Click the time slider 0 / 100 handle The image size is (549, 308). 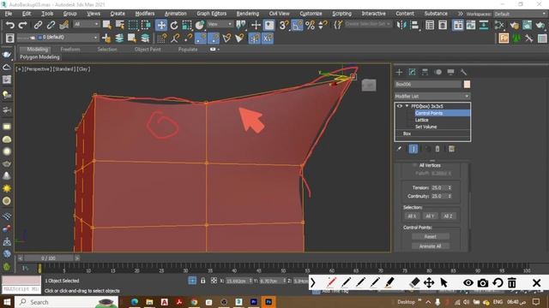(48, 258)
